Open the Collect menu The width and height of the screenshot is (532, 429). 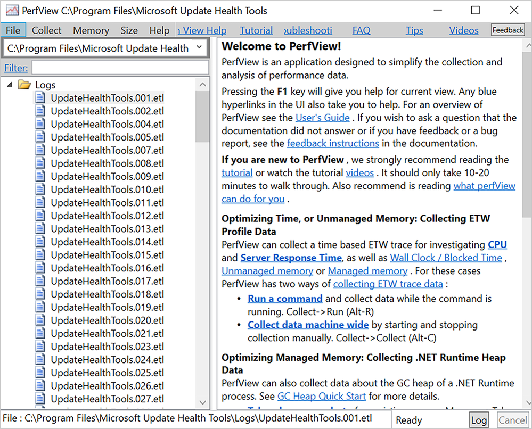46,30
